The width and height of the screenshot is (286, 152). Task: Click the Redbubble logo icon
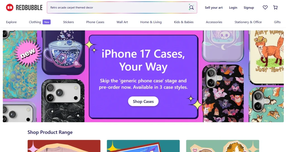10,8
